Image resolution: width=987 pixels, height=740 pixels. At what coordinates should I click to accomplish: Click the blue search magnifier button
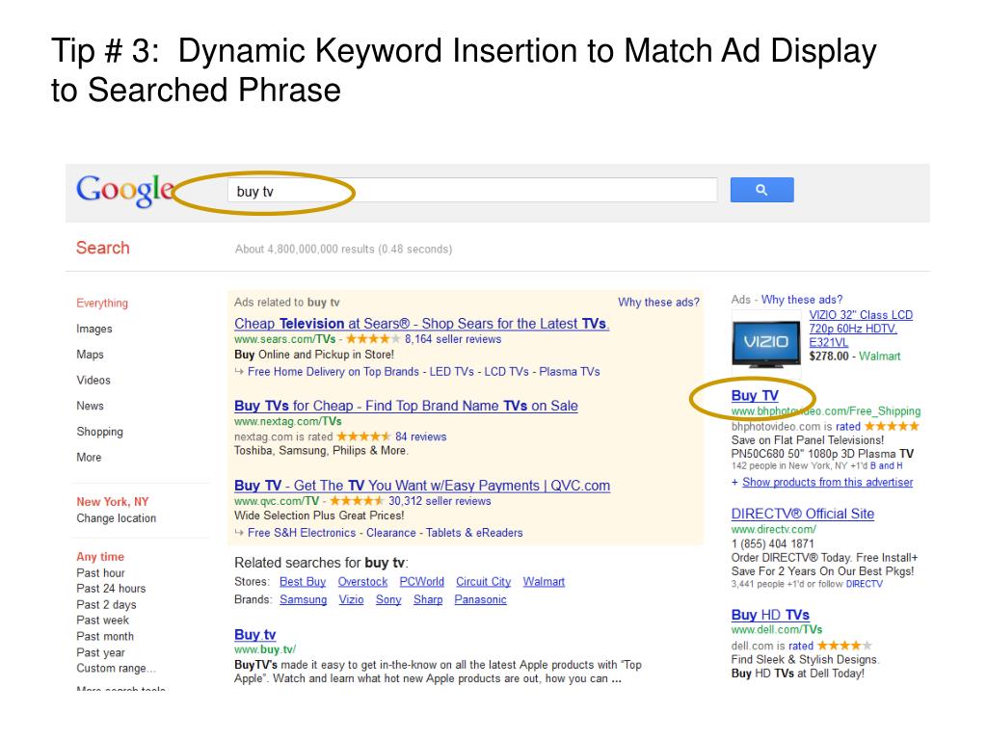761,190
